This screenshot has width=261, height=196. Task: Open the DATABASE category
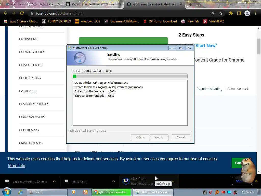click(x=27, y=91)
